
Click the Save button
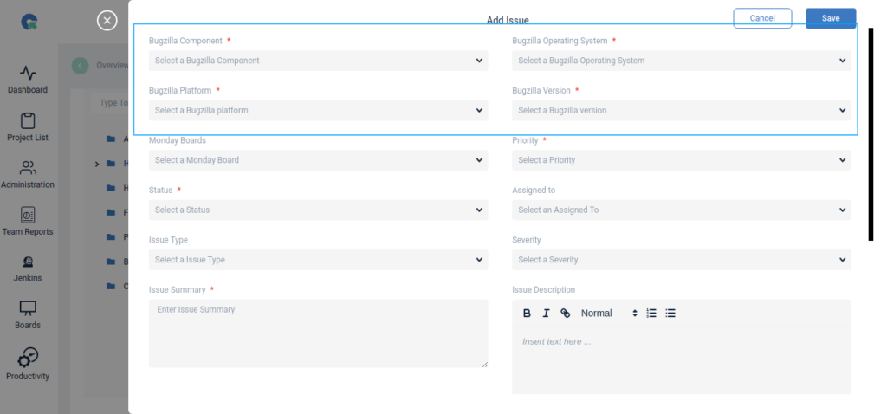pyautogui.click(x=830, y=18)
